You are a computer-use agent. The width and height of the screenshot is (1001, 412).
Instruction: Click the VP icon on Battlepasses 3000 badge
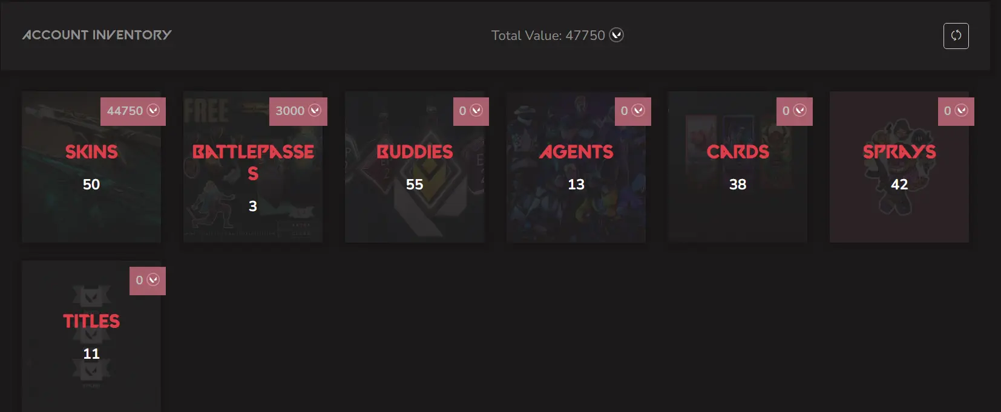click(x=315, y=111)
